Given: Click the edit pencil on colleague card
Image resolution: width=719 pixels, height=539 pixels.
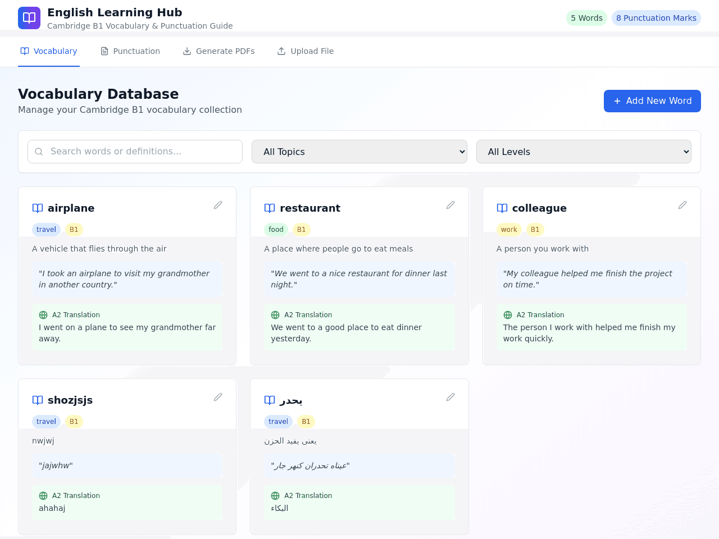Looking at the screenshot, I should (682, 205).
